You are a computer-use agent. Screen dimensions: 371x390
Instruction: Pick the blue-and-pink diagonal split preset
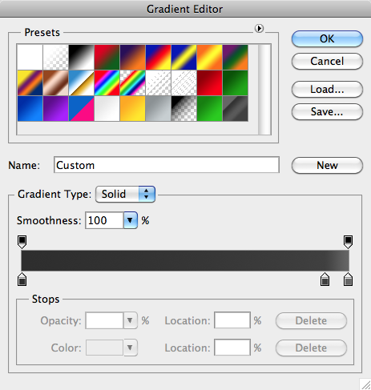82,109
